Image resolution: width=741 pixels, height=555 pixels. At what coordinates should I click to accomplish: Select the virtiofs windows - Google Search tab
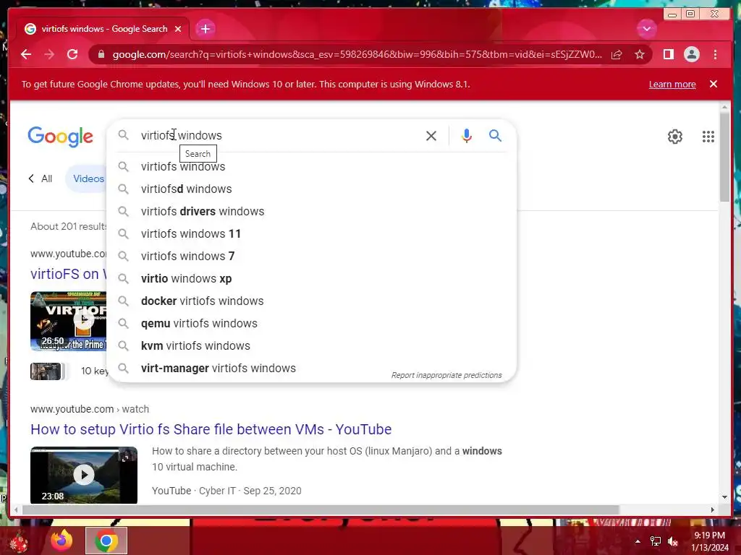coord(103,29)
